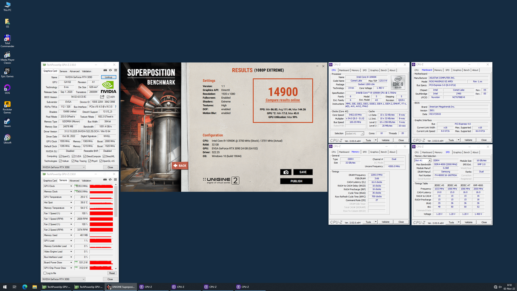This screenshot has width=517, height=291.
Task: Click the PUBLISH button in Superposition
Action: click(296, 181)
